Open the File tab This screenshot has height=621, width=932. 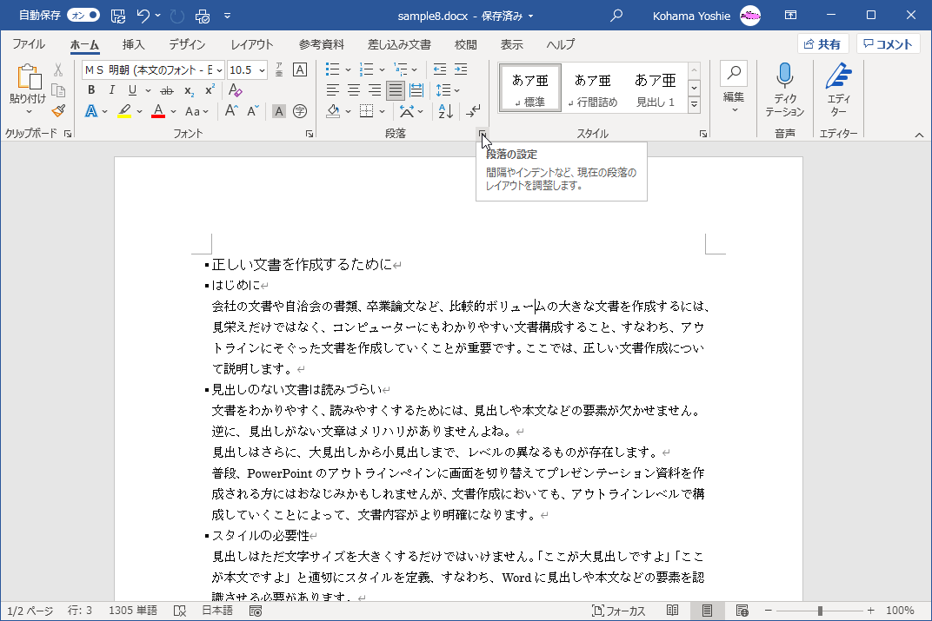[29, 44]
